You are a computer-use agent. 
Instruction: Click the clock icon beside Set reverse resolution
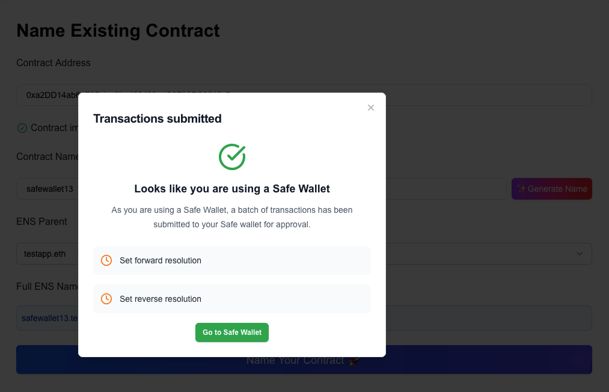tap(106, 299)
